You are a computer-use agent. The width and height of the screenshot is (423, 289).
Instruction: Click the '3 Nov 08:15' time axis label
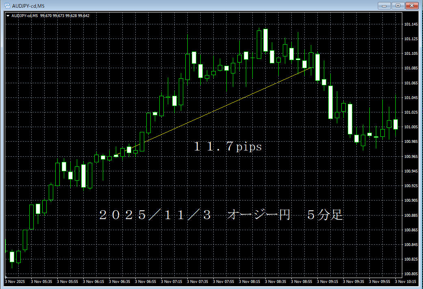coord(249,281)
